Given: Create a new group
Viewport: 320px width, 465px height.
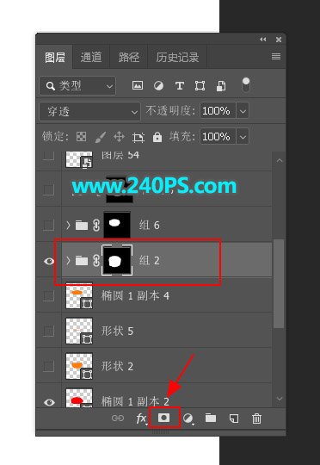Looking at the screenshot, I should point(211,418).
